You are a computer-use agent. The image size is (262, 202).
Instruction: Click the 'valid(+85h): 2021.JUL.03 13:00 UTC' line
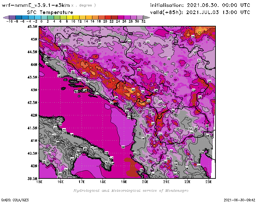tap(200, 12)
